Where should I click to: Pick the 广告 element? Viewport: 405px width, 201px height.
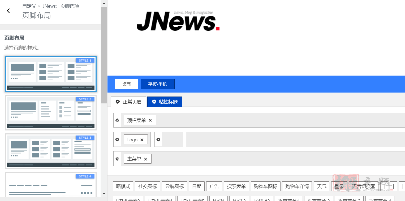click(x=214, y=186)
